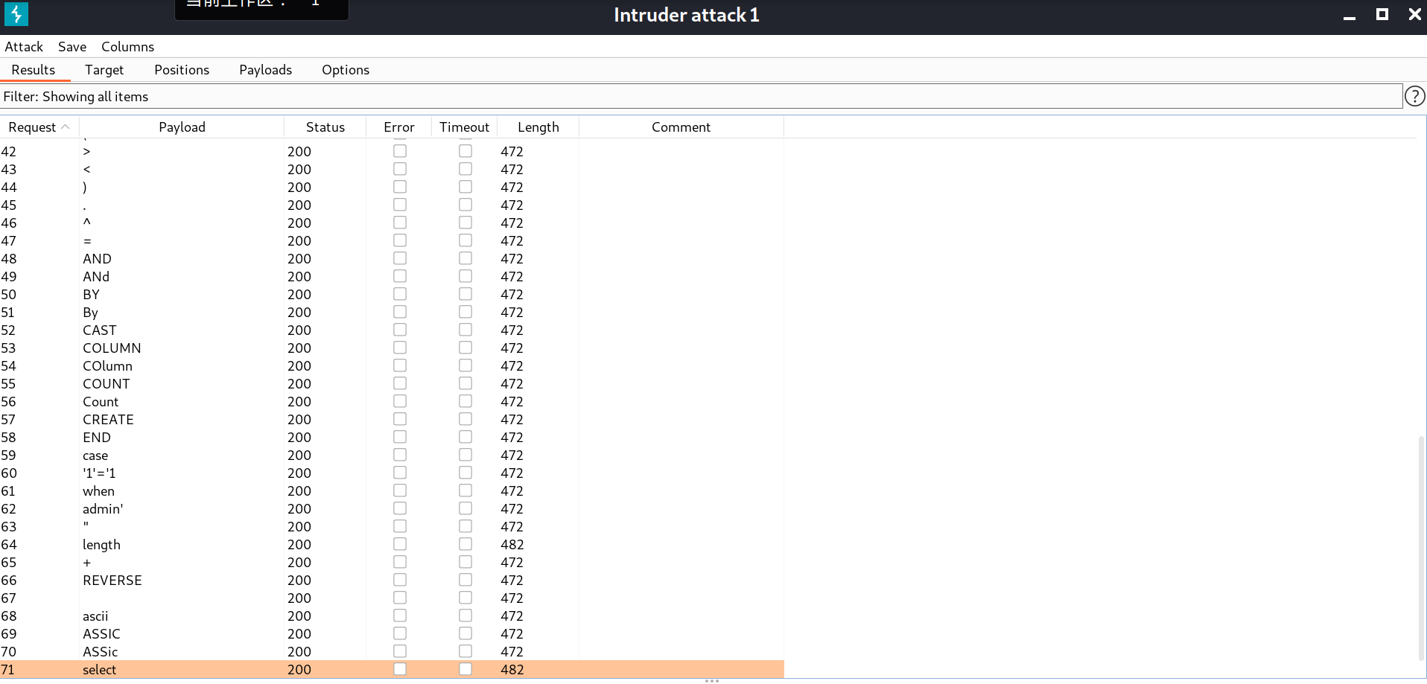The height and width of the screenshot is (684, 1427).
Task: Click request number 42 in the table
Action: point(8,151)
